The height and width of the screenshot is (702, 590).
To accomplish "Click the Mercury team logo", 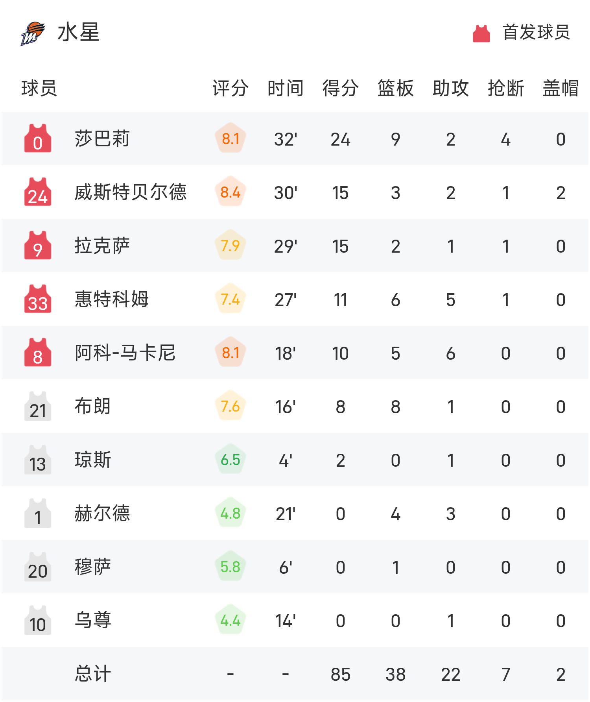I will [x=33, y=33].
